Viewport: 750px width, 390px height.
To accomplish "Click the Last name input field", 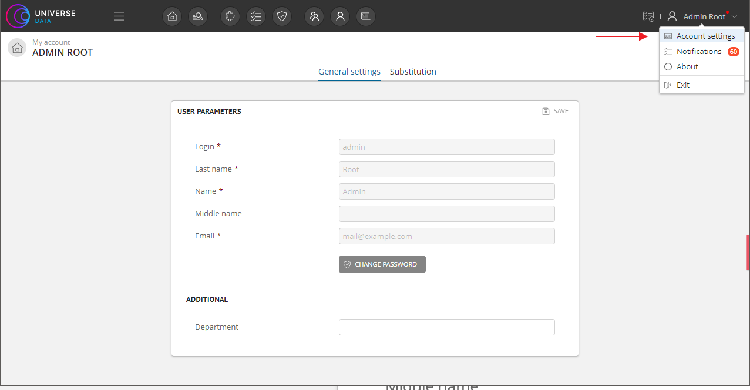I will pyautogui.click(x=447, y=169).
